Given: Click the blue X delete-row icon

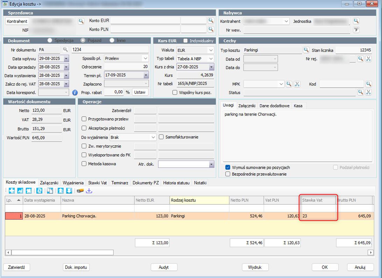Looking at the screenshot, I should (28, 191).
